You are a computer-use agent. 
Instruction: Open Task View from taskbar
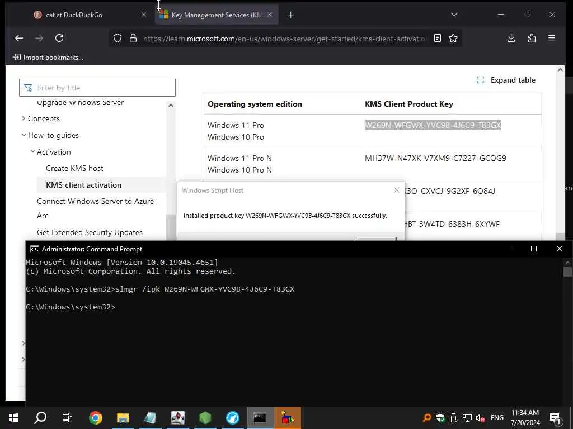(x=67, y=418)
